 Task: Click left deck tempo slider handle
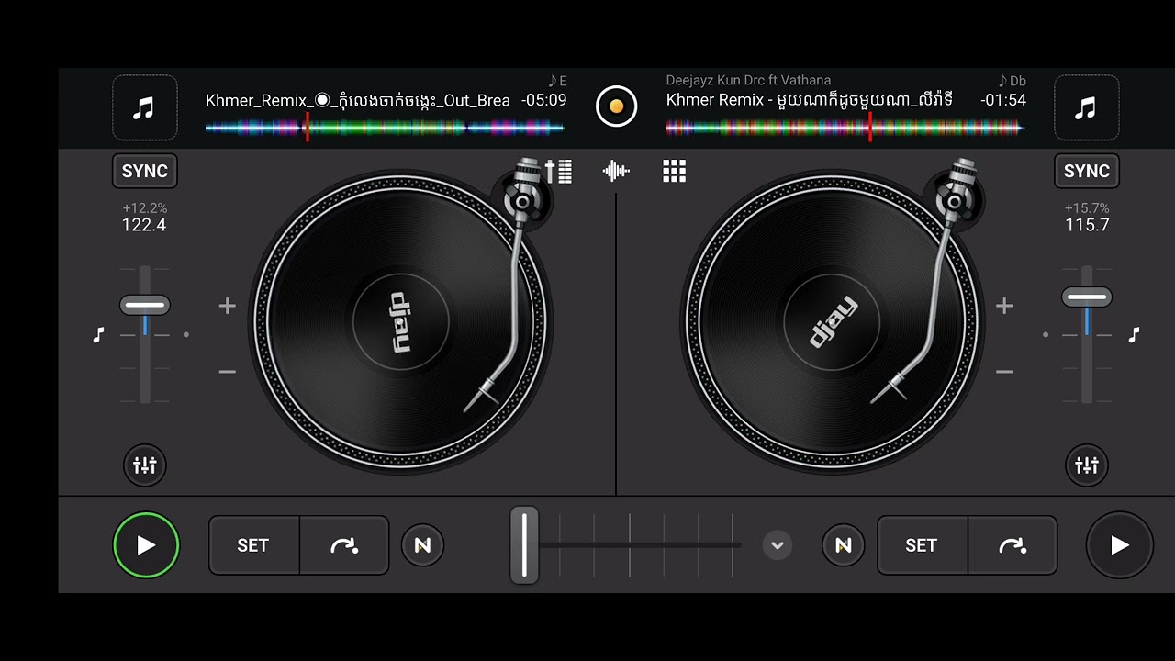145,305
